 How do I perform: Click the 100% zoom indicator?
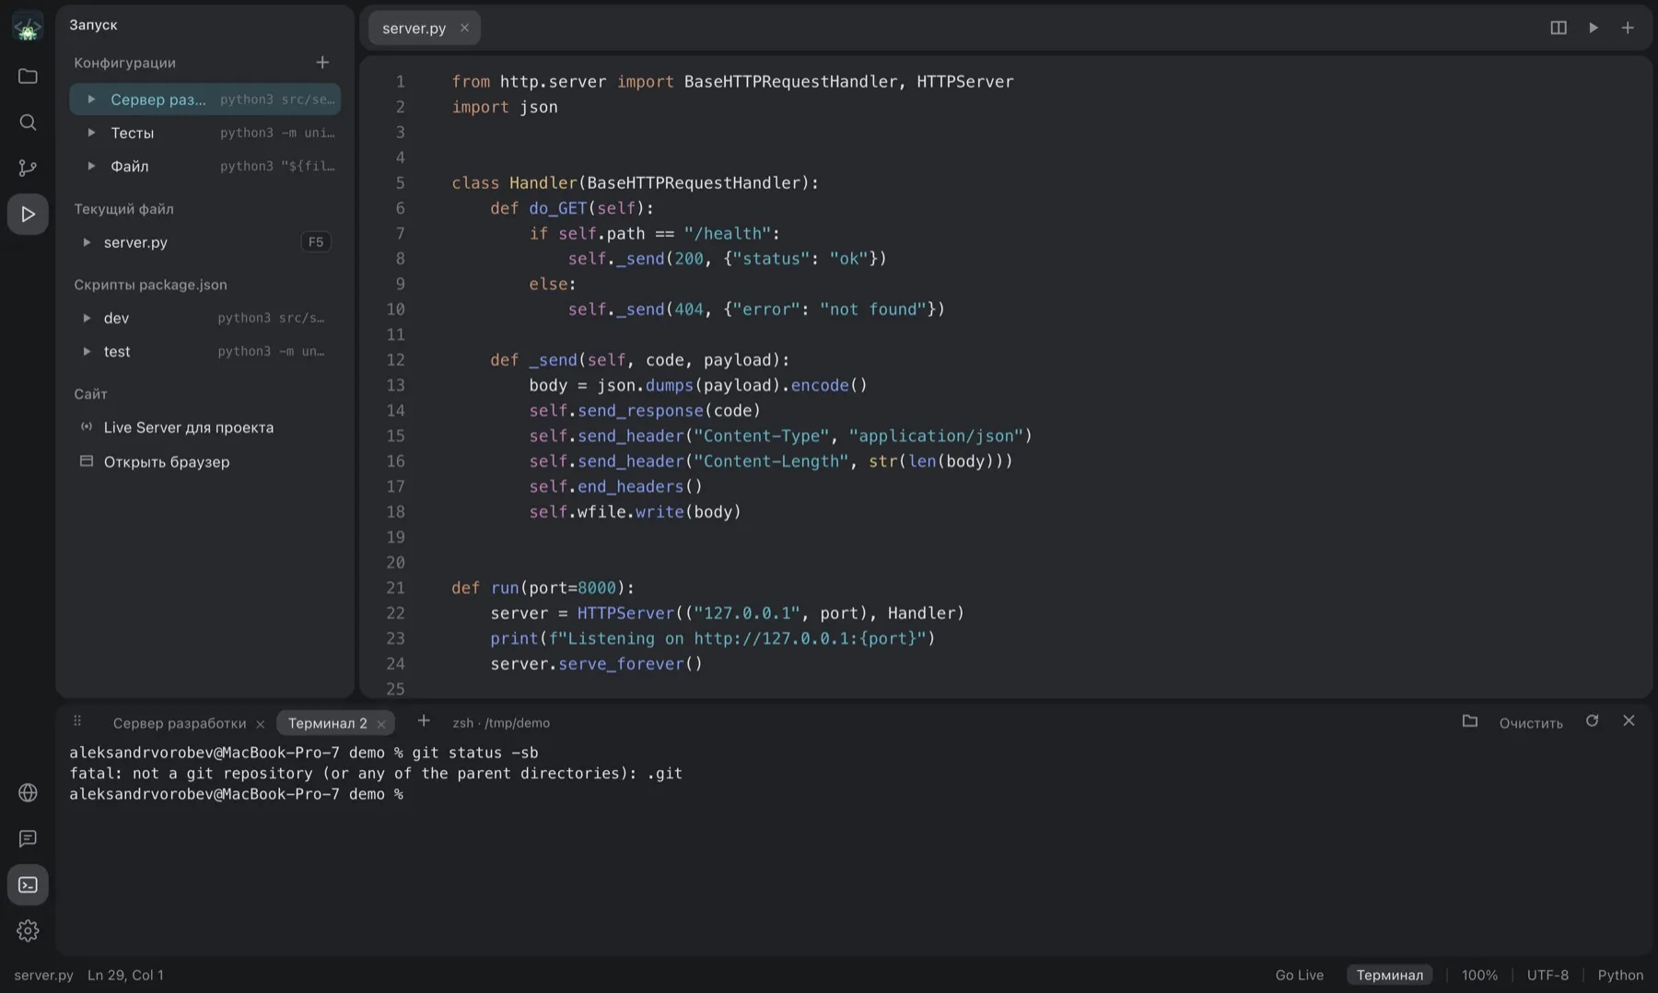1479,975
